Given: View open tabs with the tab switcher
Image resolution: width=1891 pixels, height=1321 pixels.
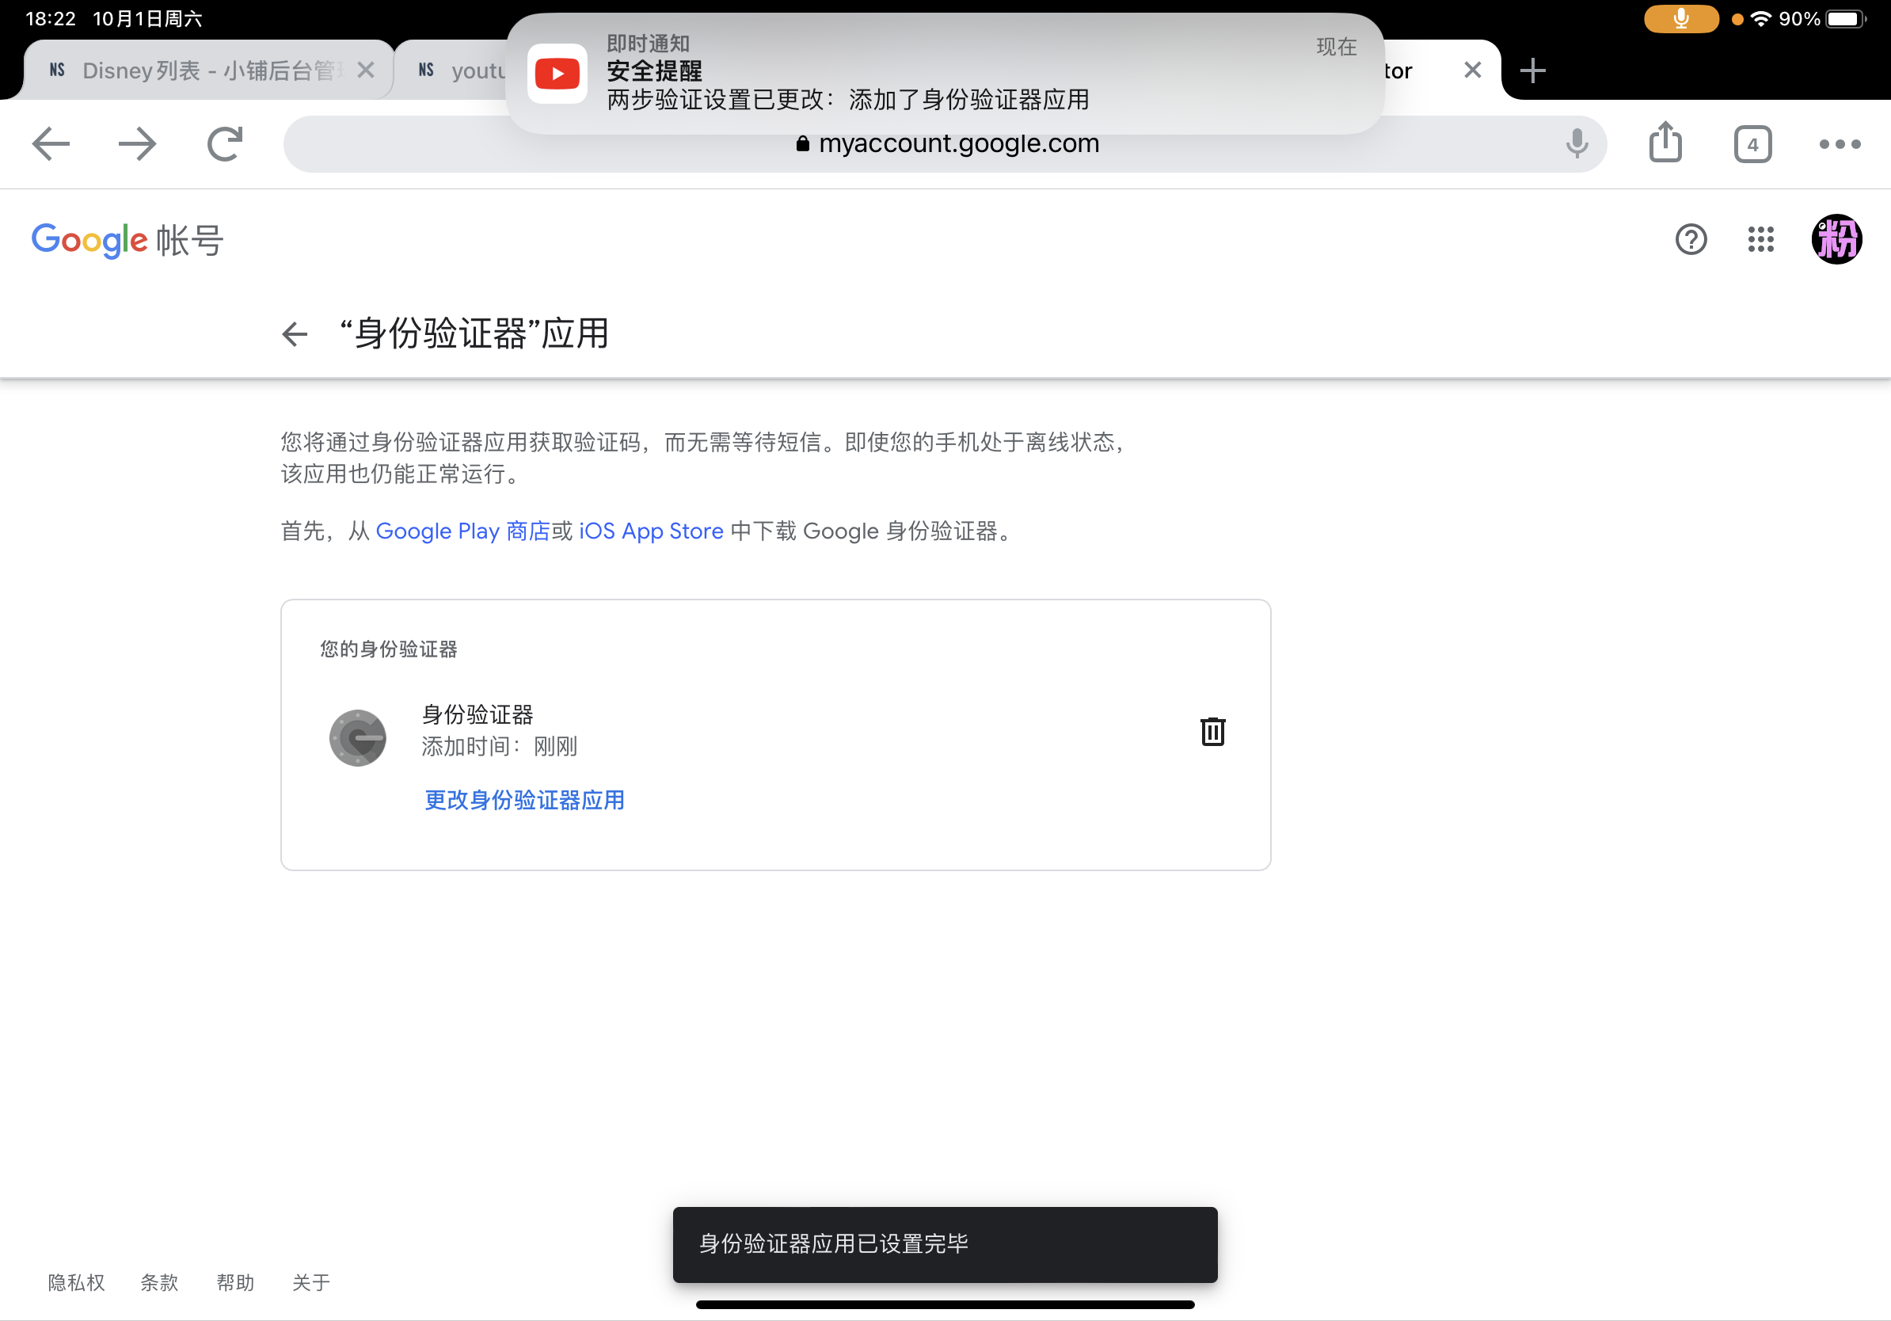Looking at the screenshot, I should 1752,143.
